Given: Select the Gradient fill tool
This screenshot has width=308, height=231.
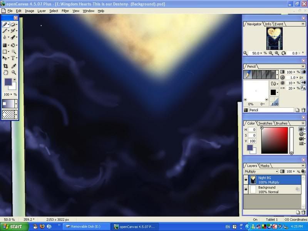Looking at the screenshot, I should [5, 45].
